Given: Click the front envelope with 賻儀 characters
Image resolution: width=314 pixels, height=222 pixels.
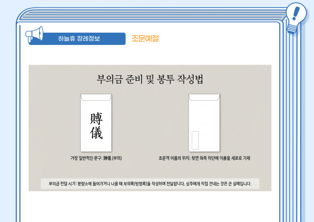Looking at the screenshot, I should click(96, 123).
